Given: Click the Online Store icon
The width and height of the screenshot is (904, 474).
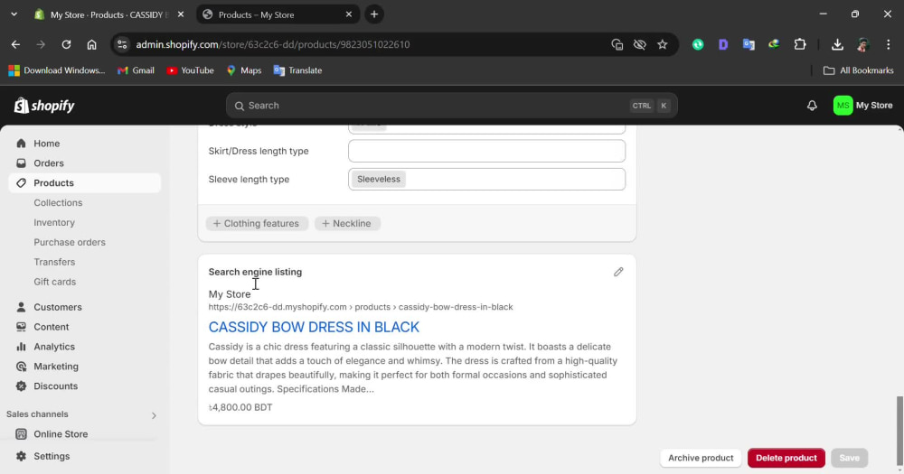Looking at the screenshot, I should pyautogui.click(x=22, y=434).
